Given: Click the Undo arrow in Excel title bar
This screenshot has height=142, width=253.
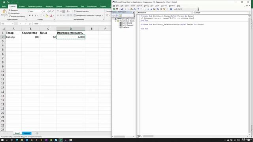Looking at the screenshot, I should 8,2.
